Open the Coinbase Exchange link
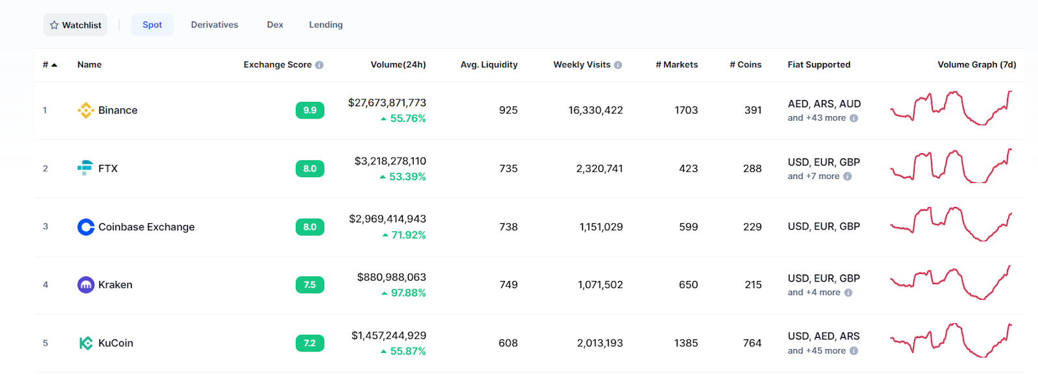Image resolution: width=1038 pixels, height=375 pixels. (147, 227)
